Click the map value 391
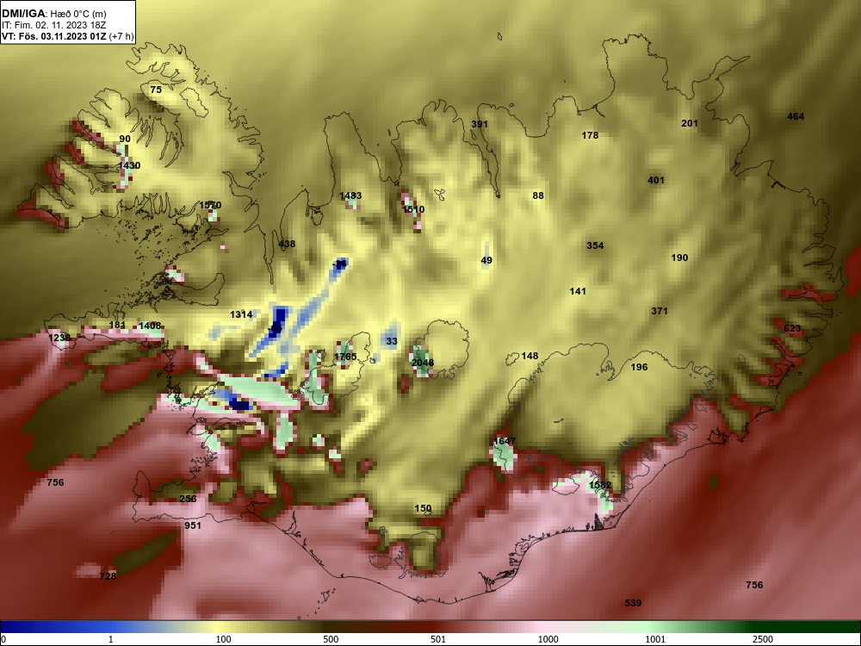The image size is (861, 646). coord(480,124)
